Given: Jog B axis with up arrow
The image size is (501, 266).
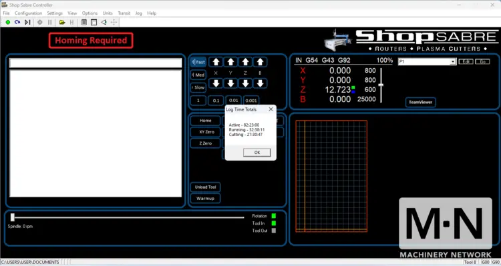Looking at the screenshot, I should pos(260,62).
